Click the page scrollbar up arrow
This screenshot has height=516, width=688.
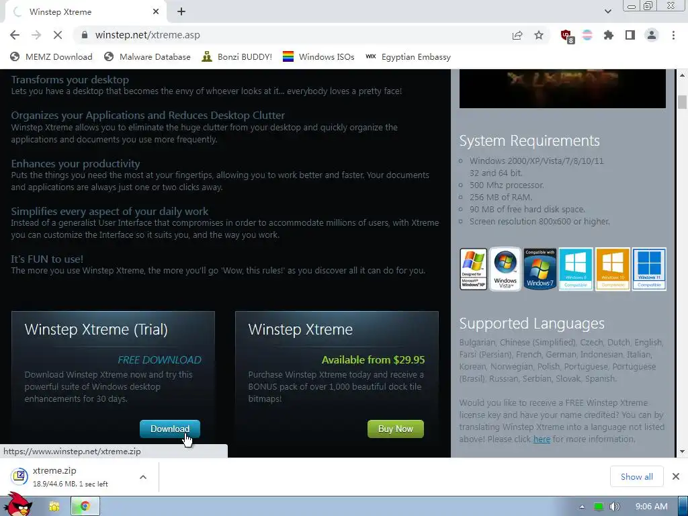[682, 75]
